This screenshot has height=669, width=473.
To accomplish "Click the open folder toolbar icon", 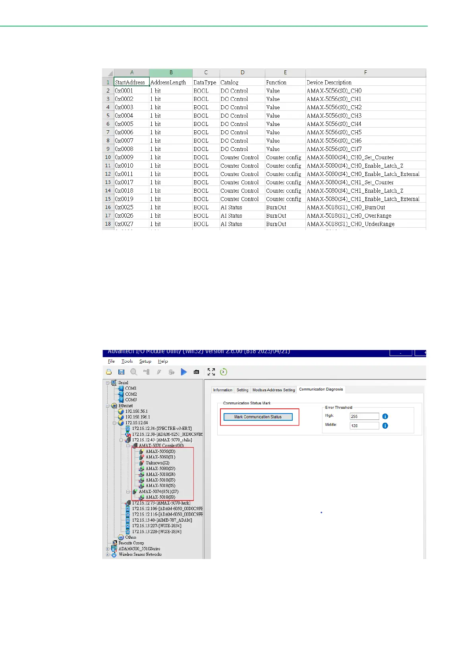I will coord(109,372).
